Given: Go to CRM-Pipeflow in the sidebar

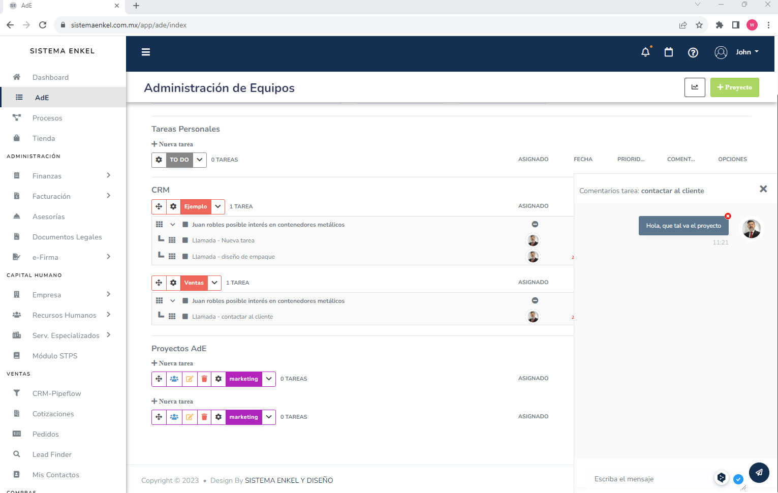Looking at the screenshot, I should 57,393.
